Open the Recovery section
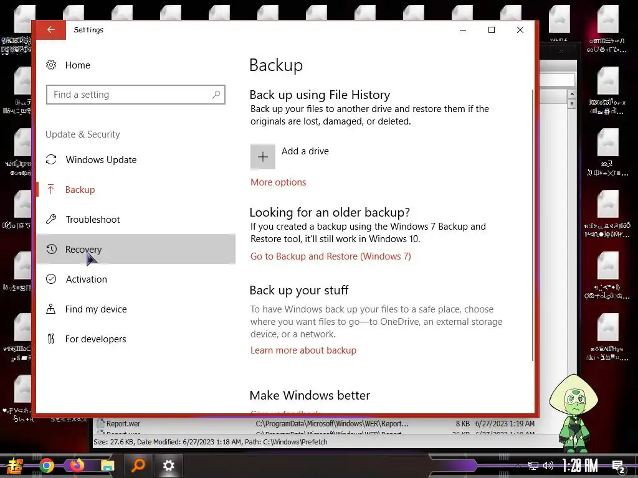Viewport: 638px width, 478px height. click(135, 249)
